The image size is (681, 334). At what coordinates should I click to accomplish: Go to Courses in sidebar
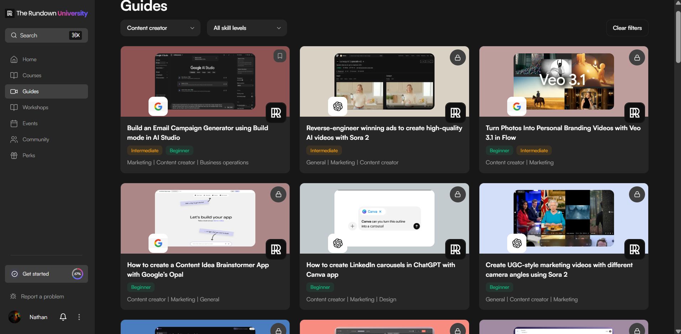tap(46, 75)
